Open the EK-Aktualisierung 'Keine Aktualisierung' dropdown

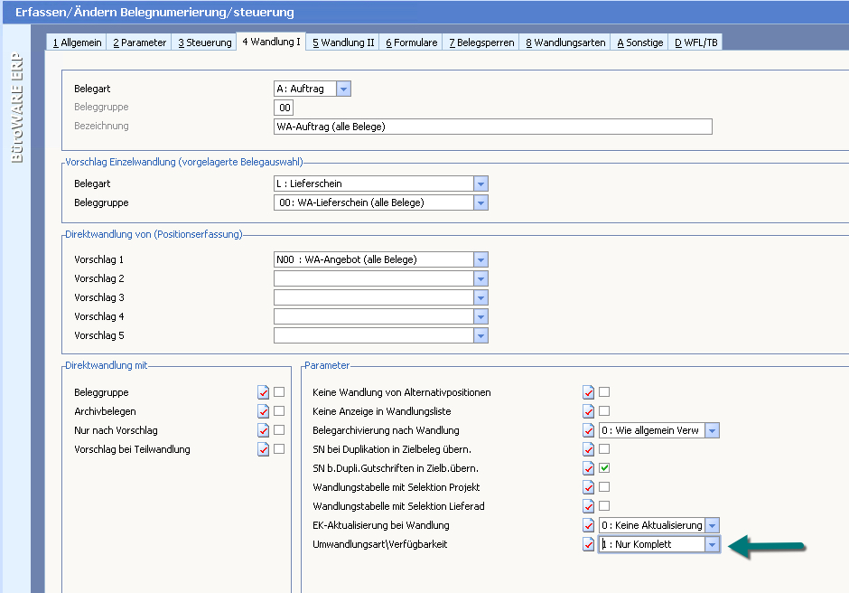712,525
